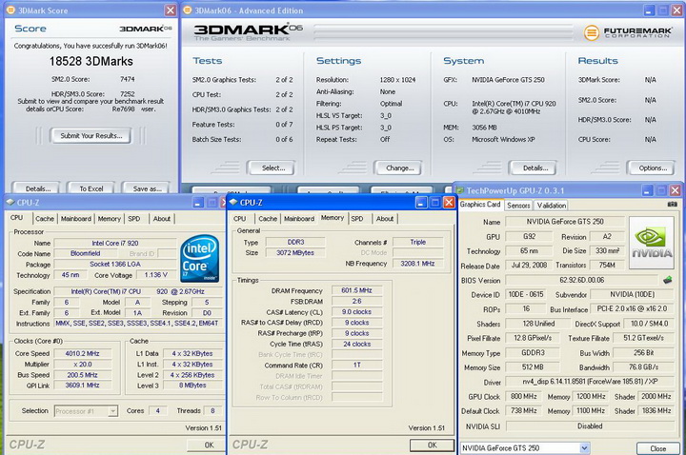686x455 pixels.
Task: Click the Core Speed value 4010.2 MHz
Action: coord(82,353)
